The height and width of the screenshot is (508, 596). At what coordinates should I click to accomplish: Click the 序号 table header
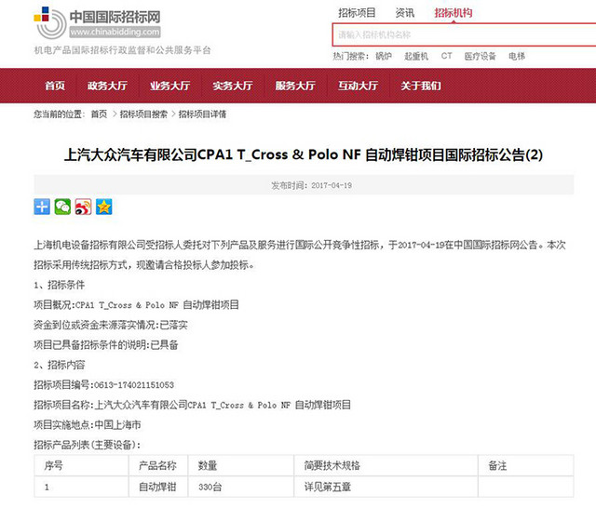pos(54,465)
